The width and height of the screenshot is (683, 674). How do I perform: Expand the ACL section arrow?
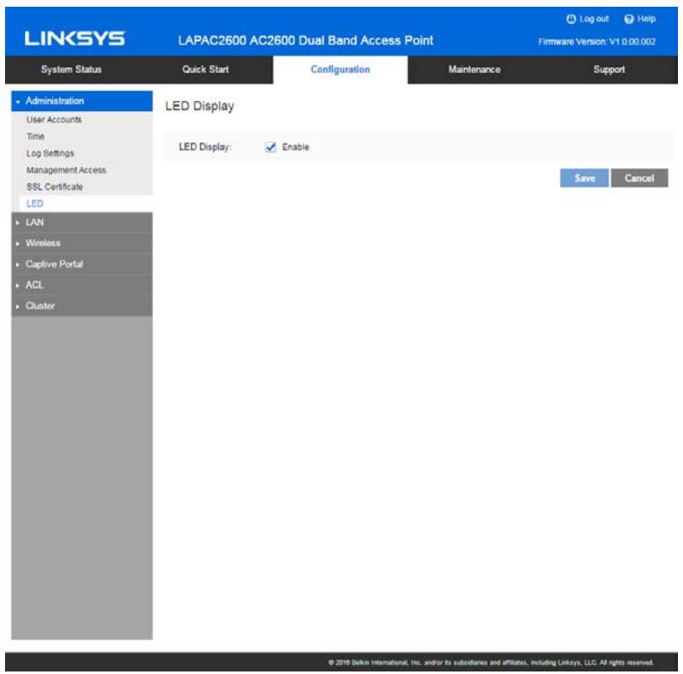[x=18, y=285]
